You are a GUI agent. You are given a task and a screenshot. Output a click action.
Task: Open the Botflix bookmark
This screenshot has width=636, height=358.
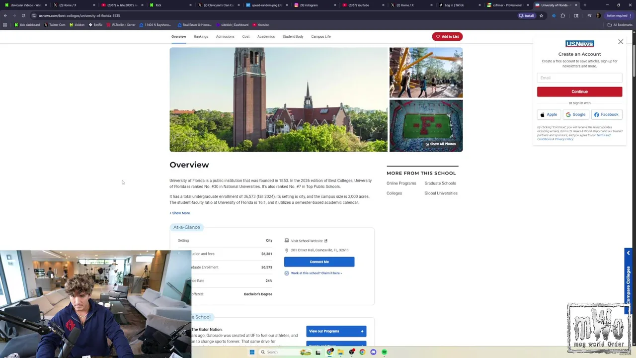[x=95, y=24]
